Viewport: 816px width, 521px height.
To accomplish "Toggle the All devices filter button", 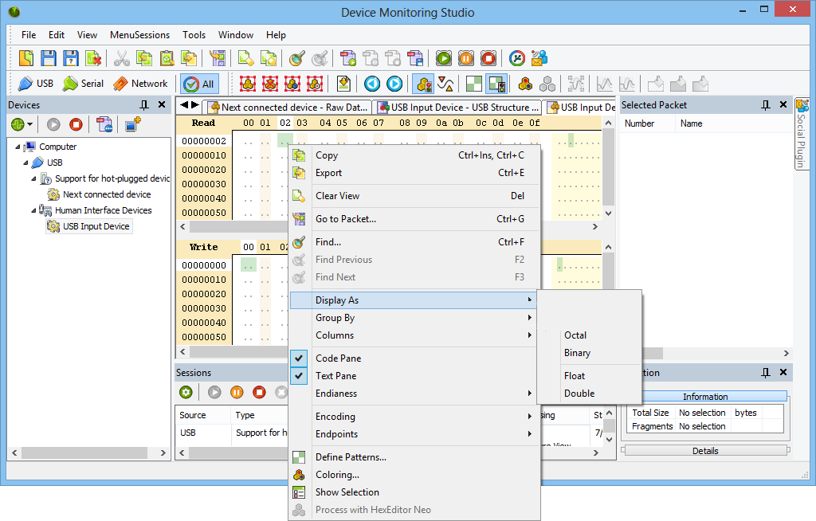I will tap(200, 84).
